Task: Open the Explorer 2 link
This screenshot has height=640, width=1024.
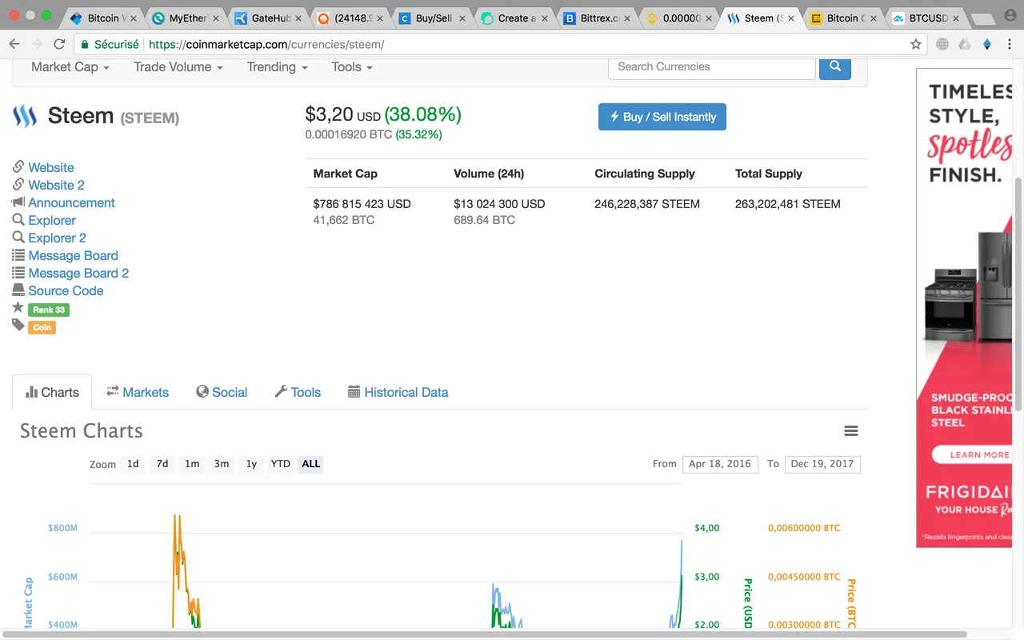Action: 57,238
